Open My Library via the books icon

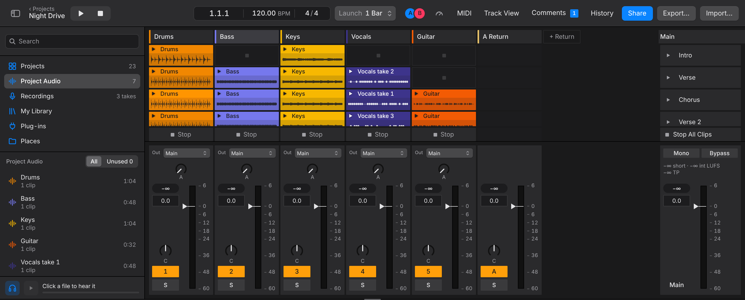pyautogui.click(x=12, y=111)
